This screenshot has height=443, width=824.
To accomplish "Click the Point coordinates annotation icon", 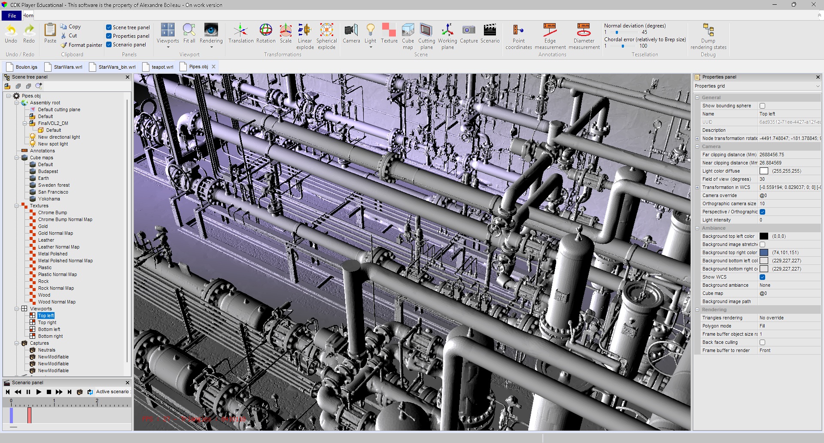I will pyautogui.click(x=518, y=30).
